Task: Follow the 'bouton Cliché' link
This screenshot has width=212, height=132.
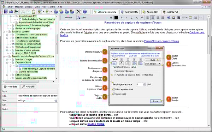Action: click(x=96, y=124)
